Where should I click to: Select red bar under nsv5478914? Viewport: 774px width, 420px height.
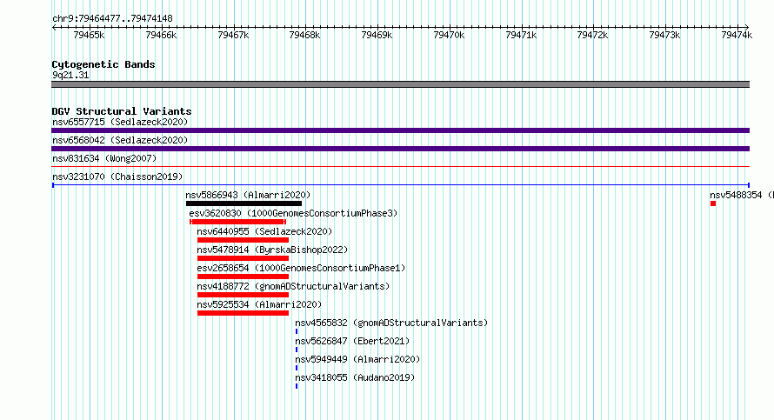(x=243, y=258)
